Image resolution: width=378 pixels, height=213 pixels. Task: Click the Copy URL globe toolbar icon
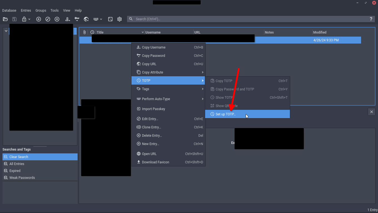pyautogui.click(x=86, y=19)
